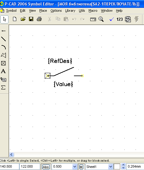The height and width of the screenshot is (170, 144).
Task: Activate the Measure ruler tool
Action: pos(93,19)
